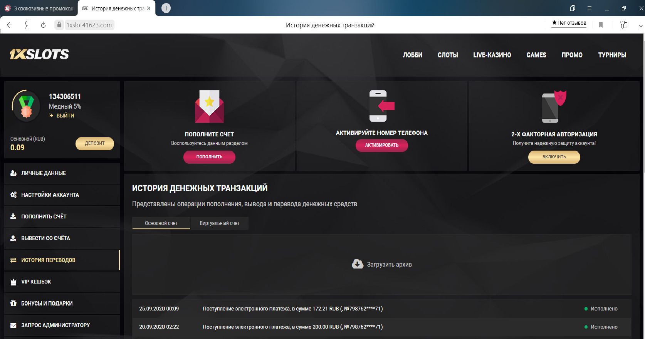Click the medal avatar in the profile panel

(26, 106)
